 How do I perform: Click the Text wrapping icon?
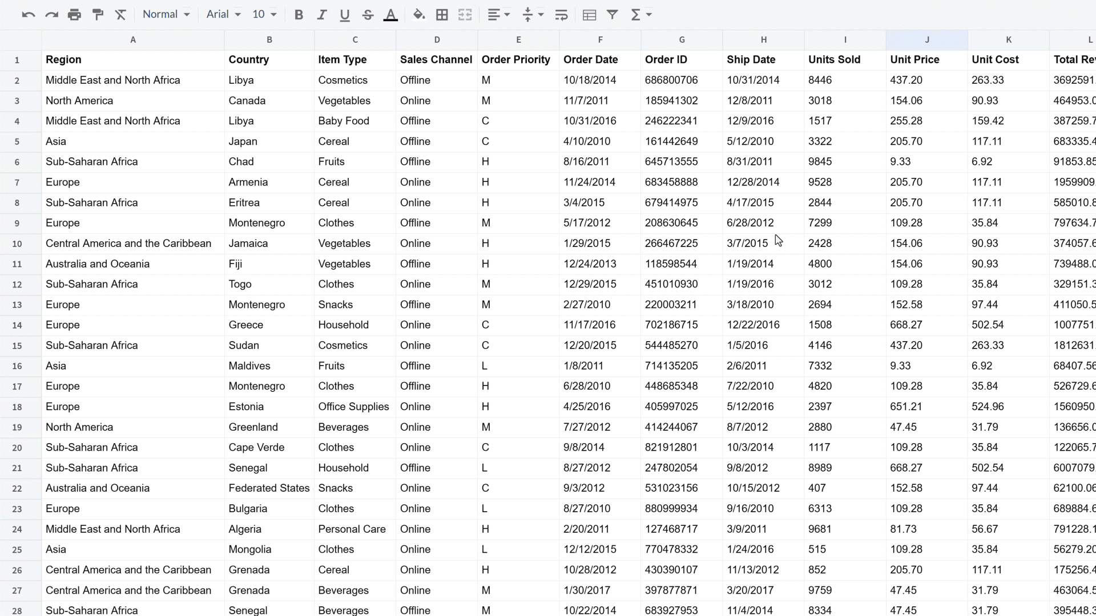click(x=561, y=15)
